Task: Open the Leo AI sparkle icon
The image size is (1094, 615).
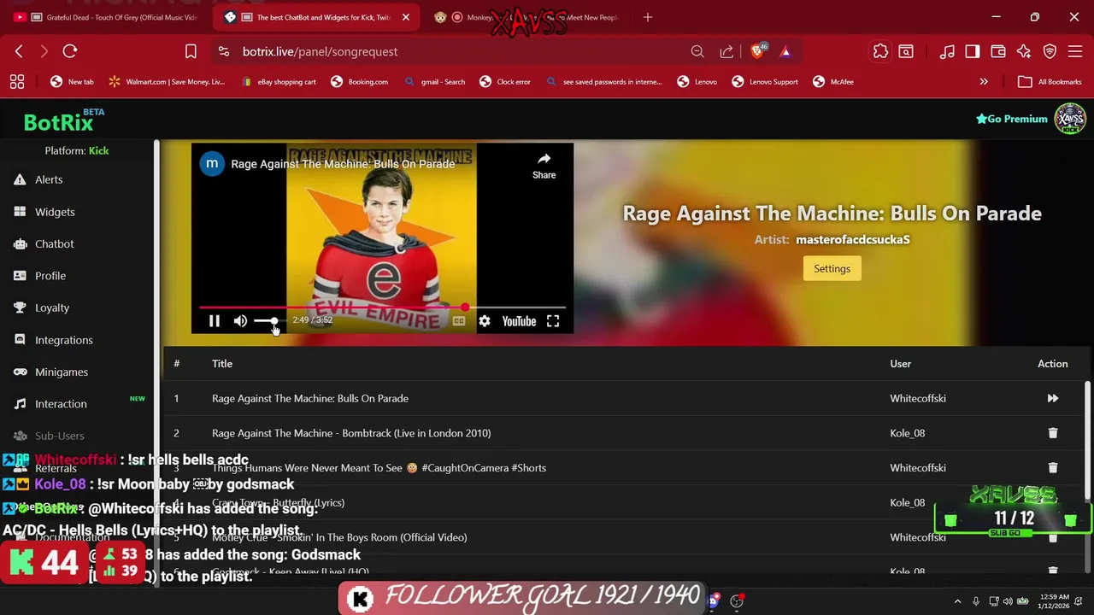Action: click(x=1024, y=51)
